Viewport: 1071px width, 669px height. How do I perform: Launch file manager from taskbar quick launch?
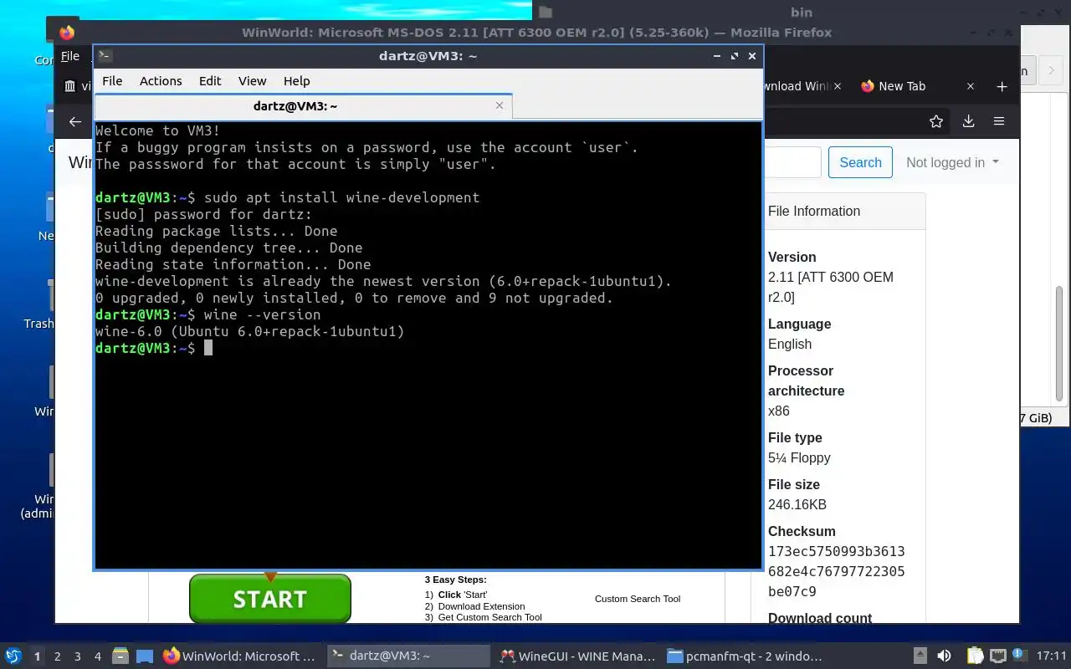coord(120,656)
